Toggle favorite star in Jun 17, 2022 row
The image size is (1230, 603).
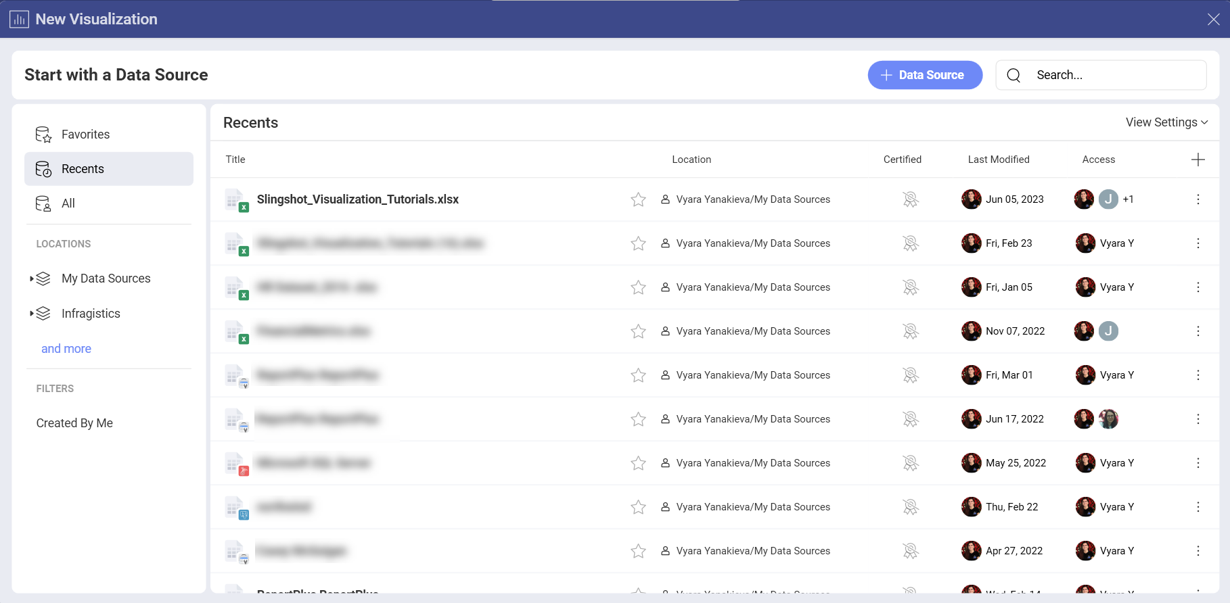click(638, 419)
